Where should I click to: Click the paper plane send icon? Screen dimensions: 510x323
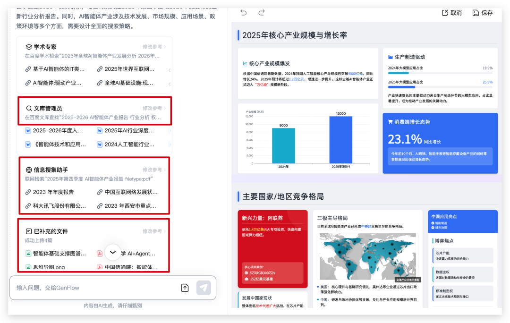pos(203,288)
